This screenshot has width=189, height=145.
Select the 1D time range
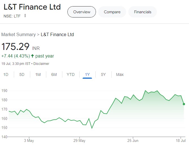6,74
